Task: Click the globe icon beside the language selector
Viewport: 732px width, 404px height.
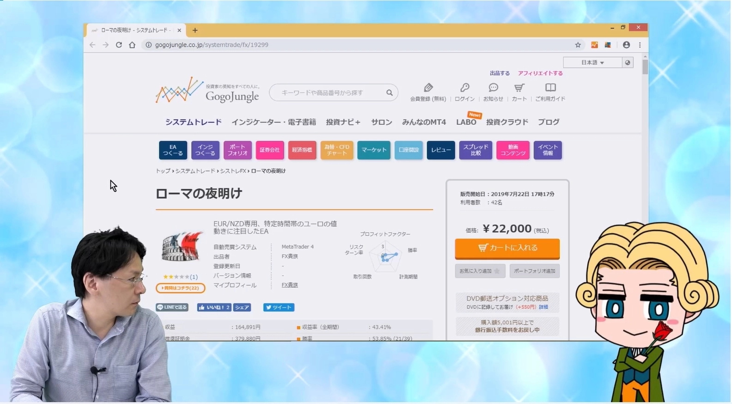Action: [628, 62]
